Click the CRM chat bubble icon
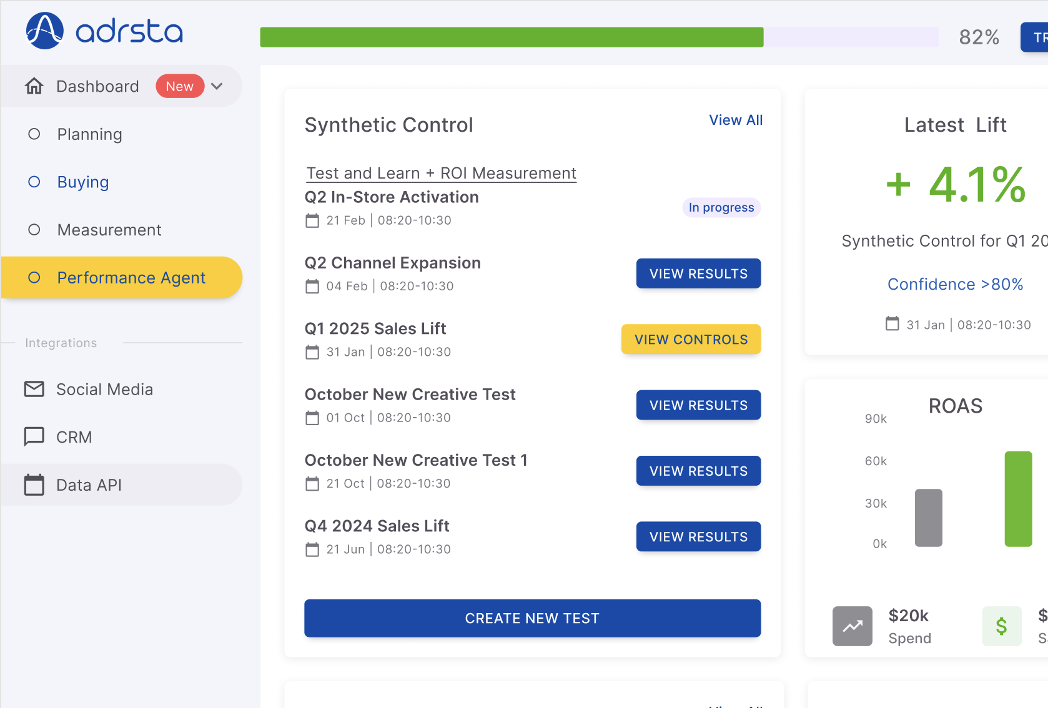 click(34, 436)
